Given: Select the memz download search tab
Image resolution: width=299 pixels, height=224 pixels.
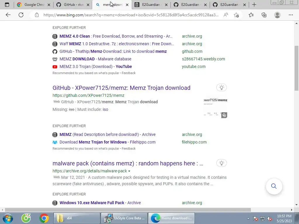Looking at the screenshot, I should point(112,5).
